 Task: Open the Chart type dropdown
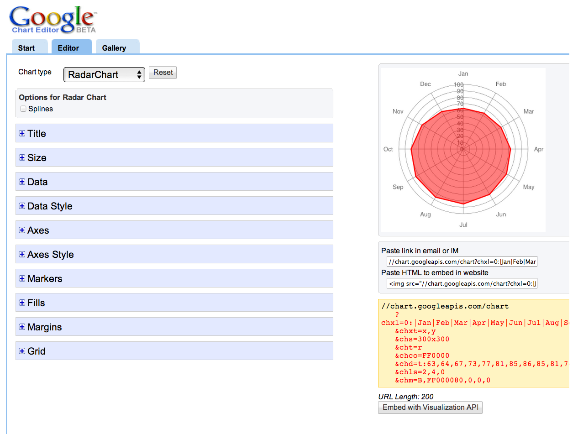click(104, 74)
